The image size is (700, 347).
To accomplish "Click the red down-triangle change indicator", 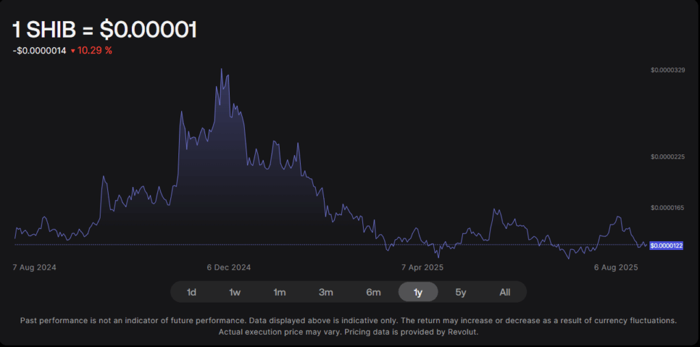I will 72,51.
